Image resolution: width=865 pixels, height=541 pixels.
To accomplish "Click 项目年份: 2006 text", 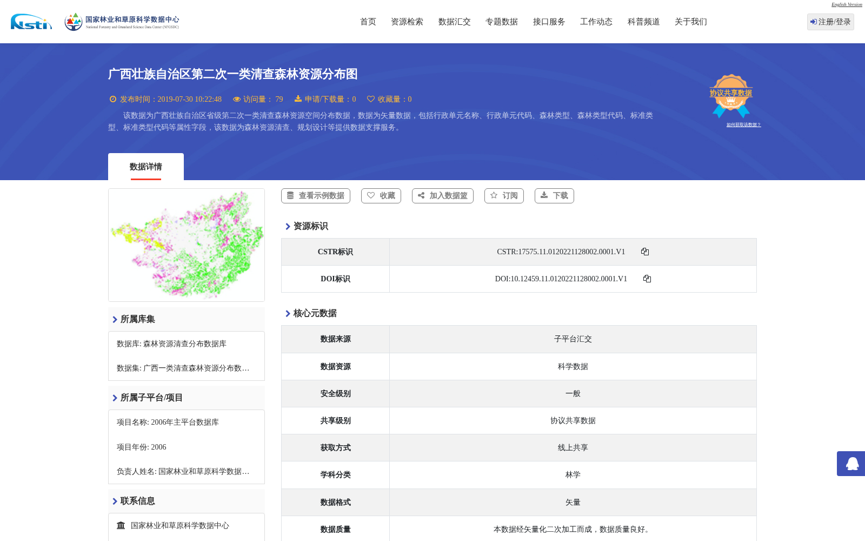I will tap(142, 447).
